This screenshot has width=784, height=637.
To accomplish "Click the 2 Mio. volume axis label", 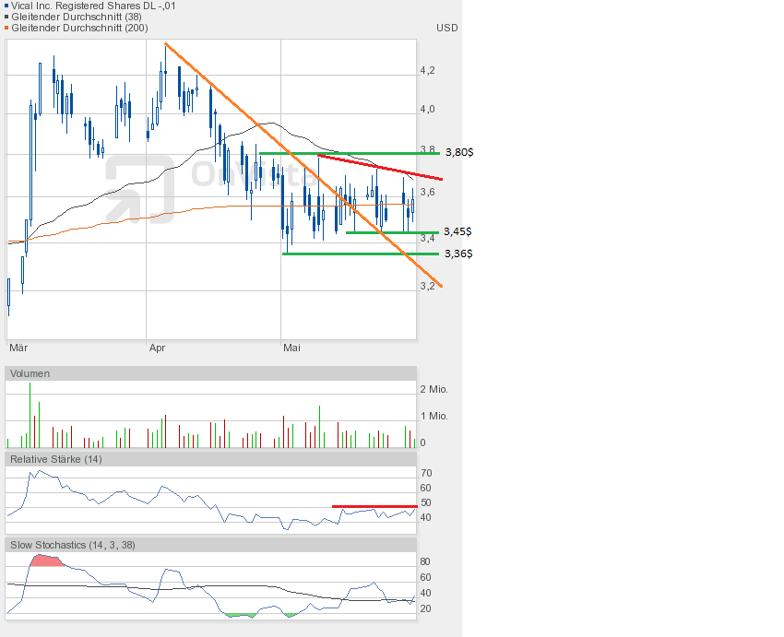I will click(x=434, y=389).
